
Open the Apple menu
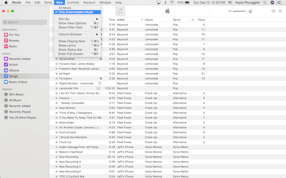6,2
